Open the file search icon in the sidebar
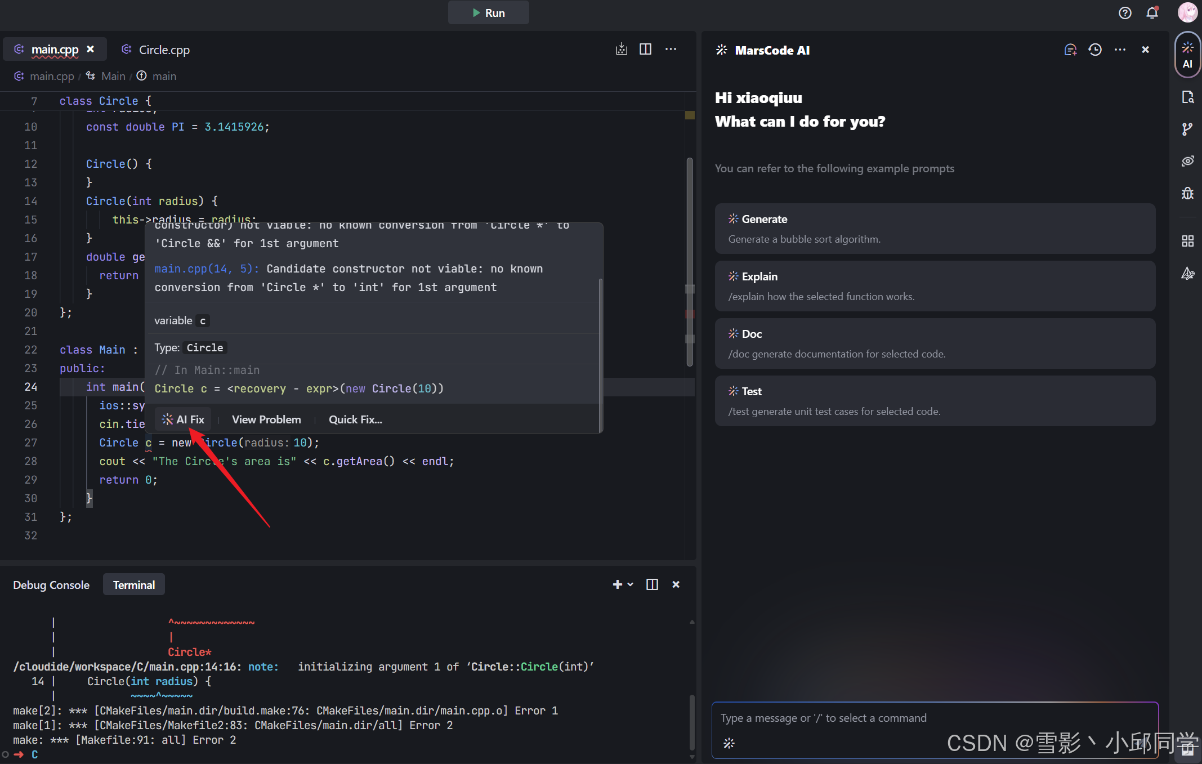The height and width of the screenshot is (764, 1202). point(1187,97)
